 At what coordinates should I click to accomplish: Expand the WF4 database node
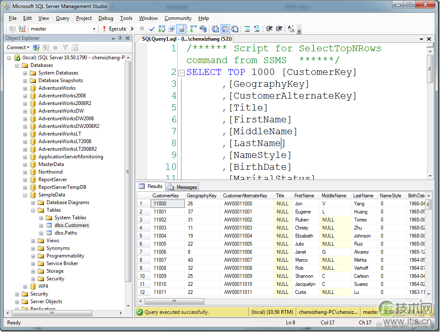(x=25, y=287)
